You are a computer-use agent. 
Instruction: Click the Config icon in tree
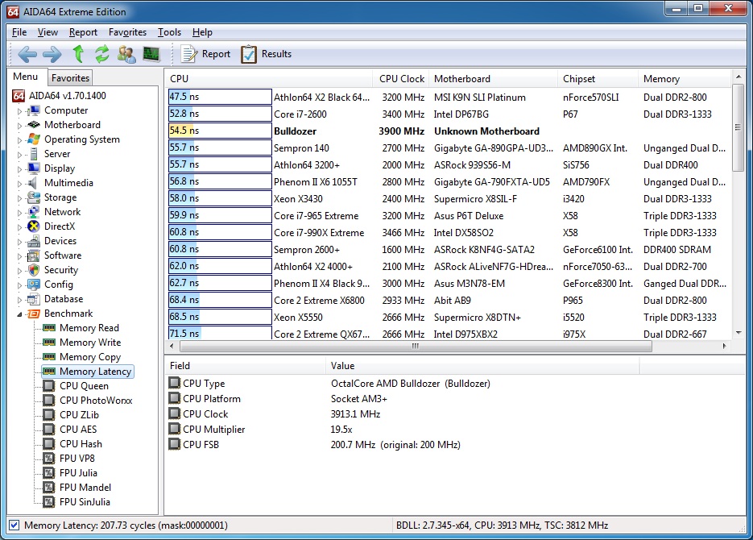point(34,285)
